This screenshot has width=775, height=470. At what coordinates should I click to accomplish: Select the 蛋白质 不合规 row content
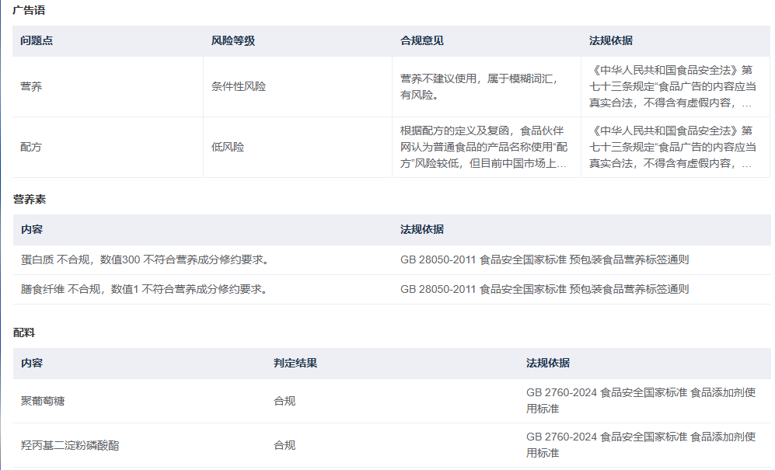145,259
